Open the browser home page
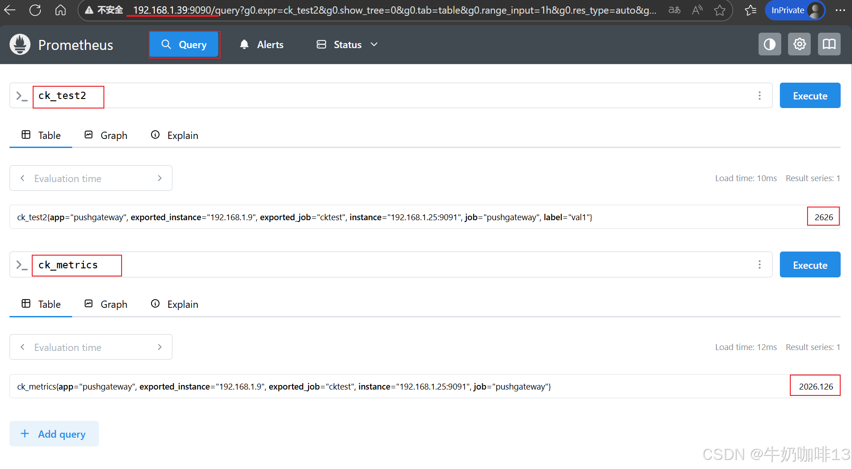 (x=60, y=10)
